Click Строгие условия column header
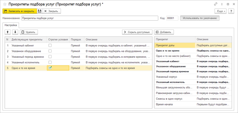238x113 pixels. (58, 40)
